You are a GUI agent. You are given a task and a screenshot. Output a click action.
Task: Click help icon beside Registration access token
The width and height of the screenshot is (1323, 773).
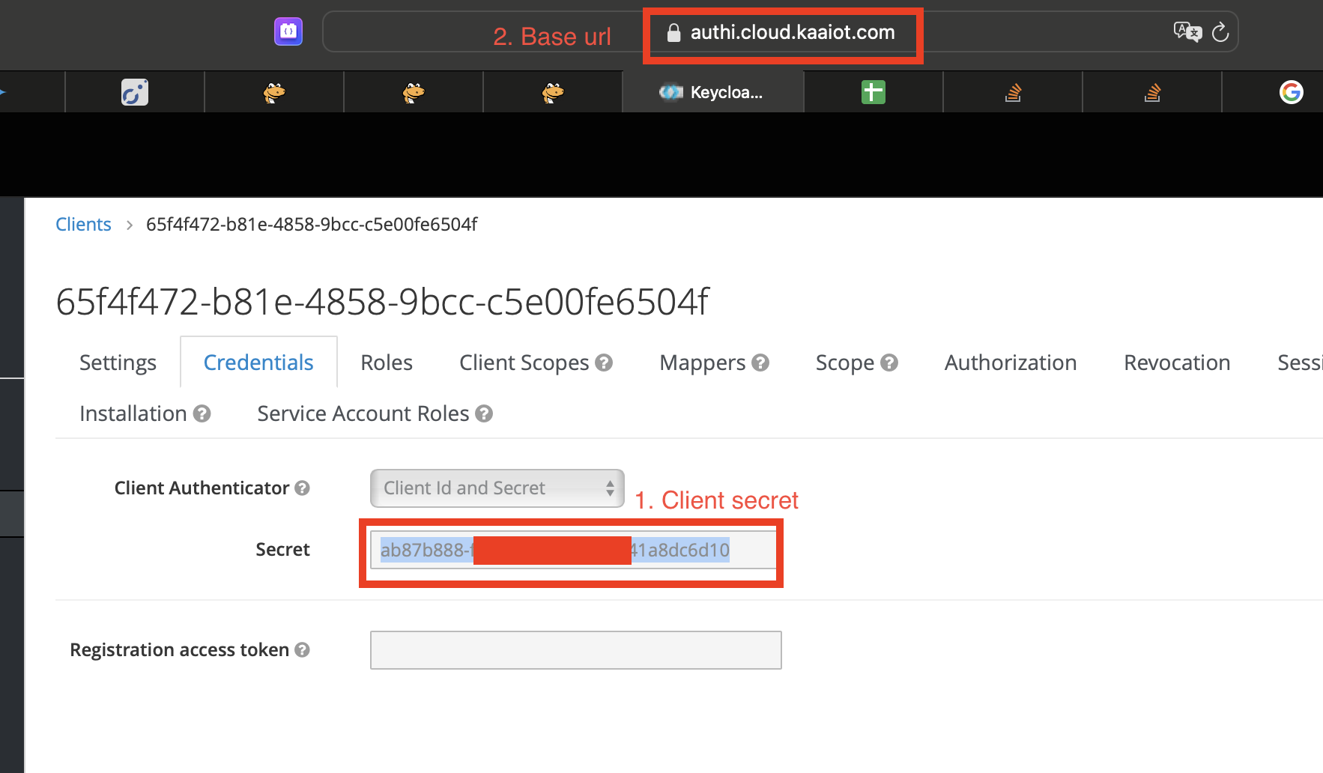[302, 650]
